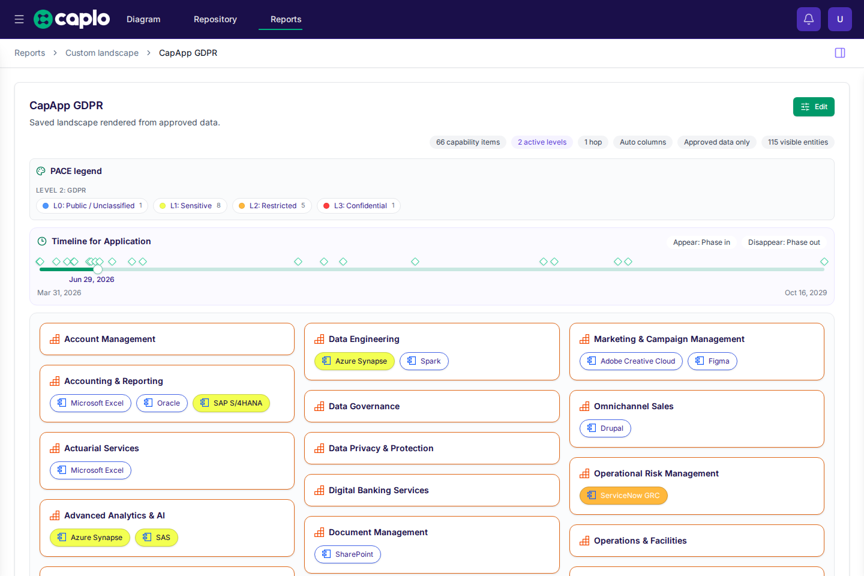Screen dimensions: 864x576
Task: Click the Accounting & Reporting capability icon
Action: [x=55, y=381]
